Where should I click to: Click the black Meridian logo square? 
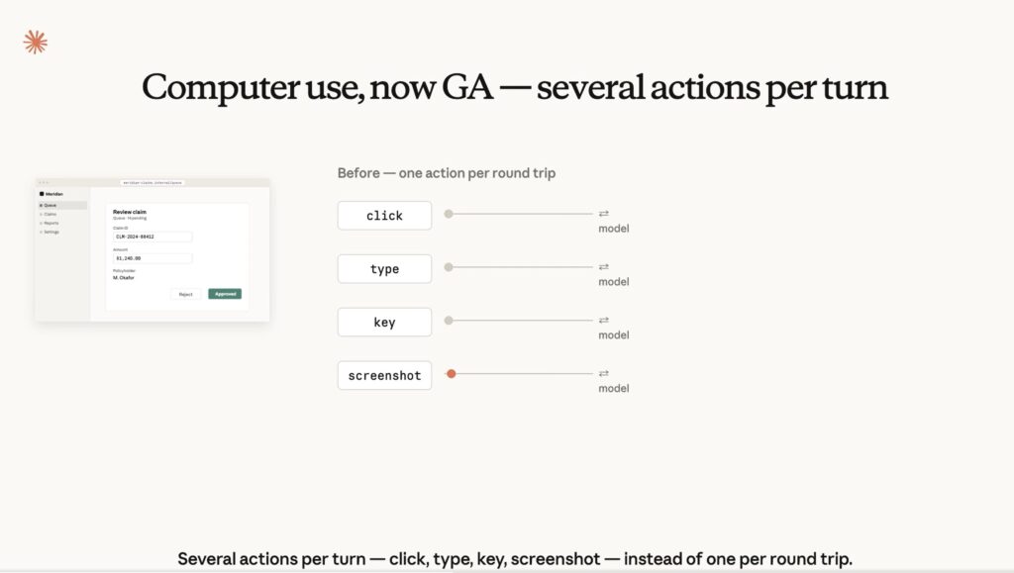click(x=42, y=194)
